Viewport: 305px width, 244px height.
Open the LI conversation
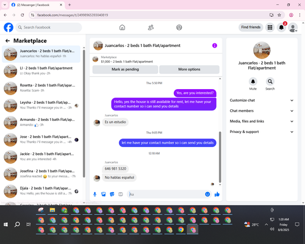tap(41, 71)
